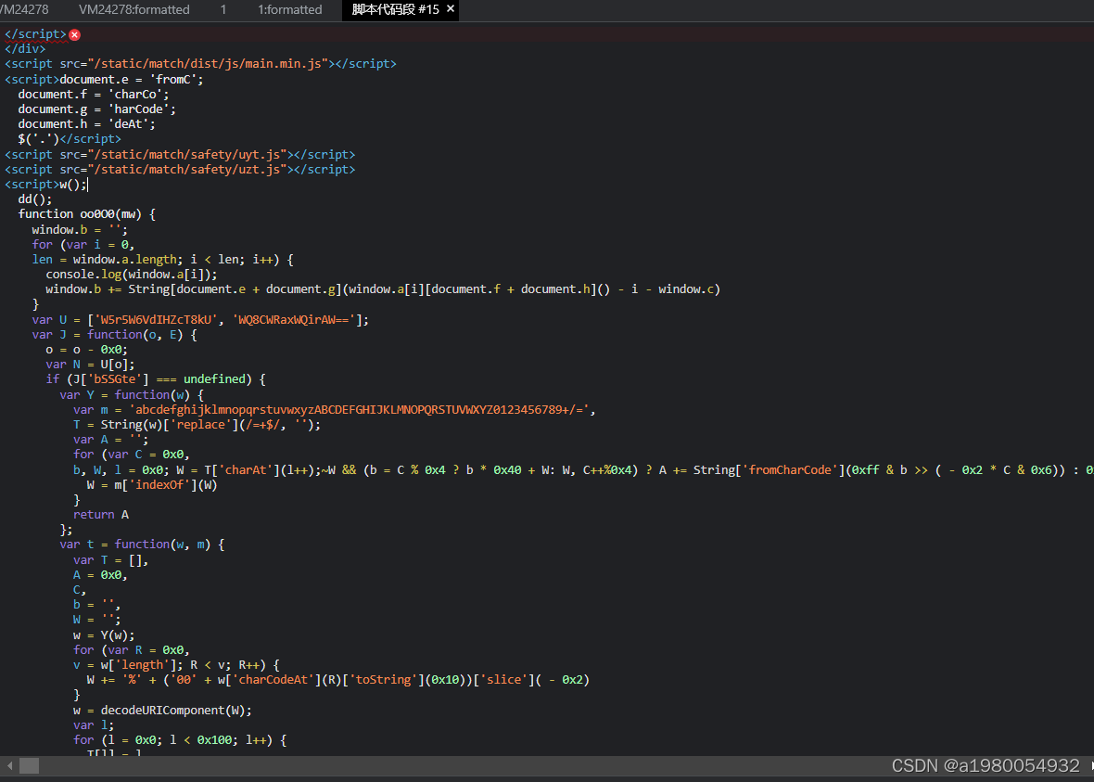Click the var t = function(w, m) line
Screen dimensions: 1094x782
142,545
